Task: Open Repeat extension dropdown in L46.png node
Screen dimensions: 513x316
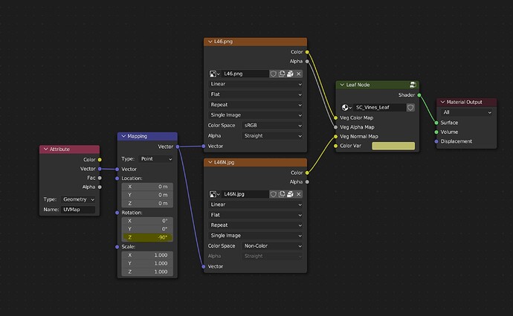Action: coord(256,105)
